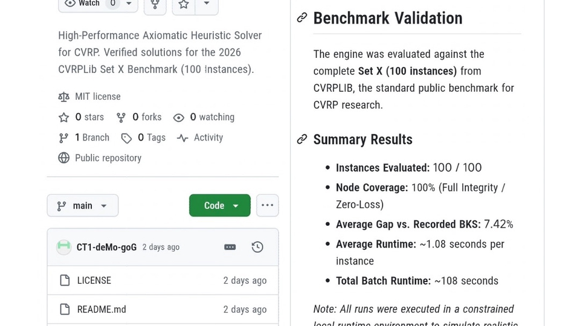Open commit history clock icon
The image size is (580, 326).
pyautogui.click(x=257, y=247)
